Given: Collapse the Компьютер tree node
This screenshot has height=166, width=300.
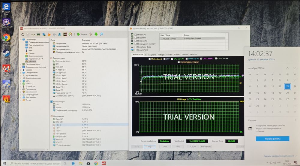Looking at the screenshot, I should (x=21, y=40).
